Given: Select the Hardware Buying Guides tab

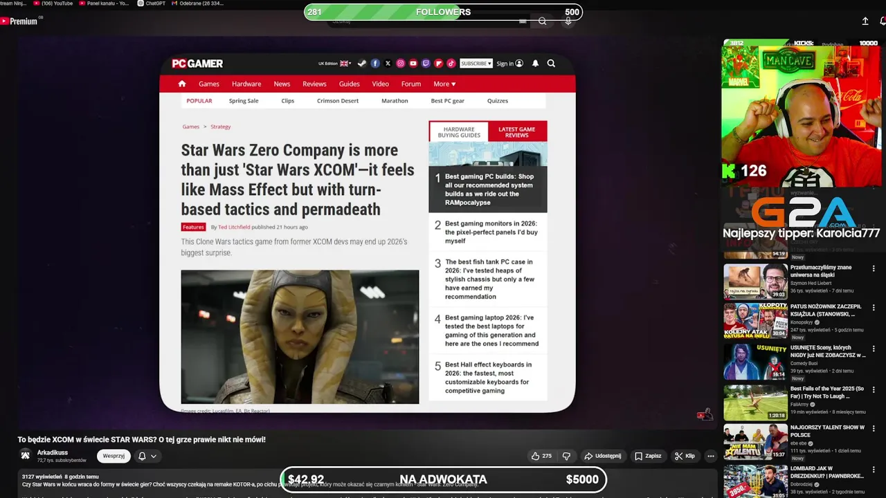Looking at the screenshot, I should (x=459, y=132).
